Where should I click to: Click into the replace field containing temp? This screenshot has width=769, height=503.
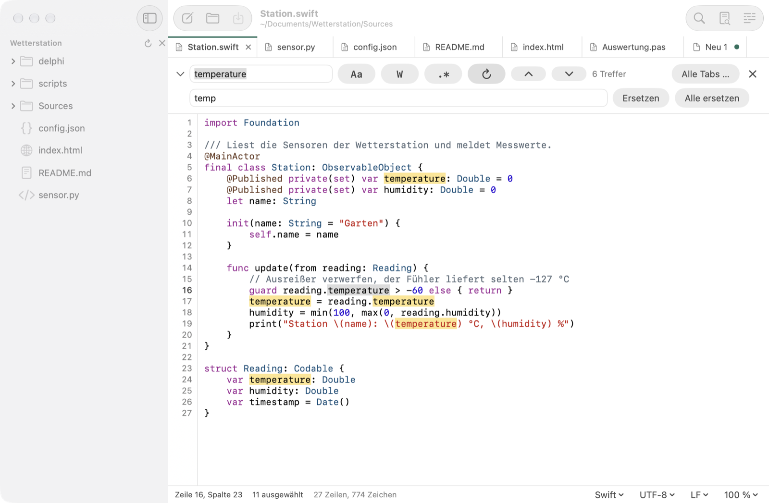pyautogui.click(x=398, y=98)
